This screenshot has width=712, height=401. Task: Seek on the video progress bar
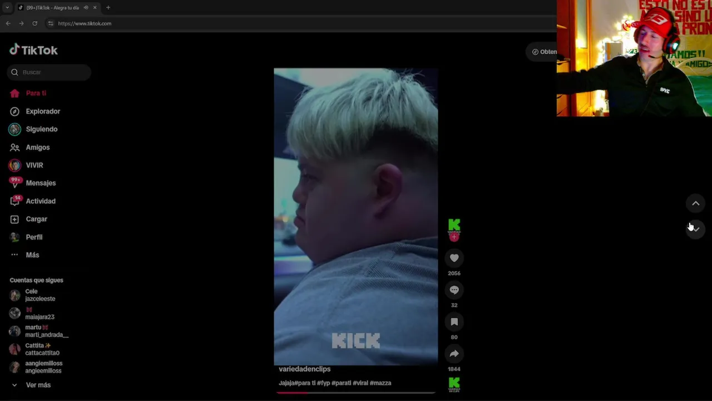pyautogui.click(x=356, y=393)
